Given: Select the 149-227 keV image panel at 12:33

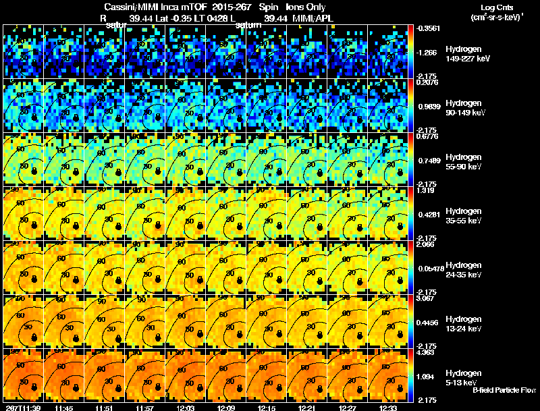Looking at the screenshot, I should 388,52.
